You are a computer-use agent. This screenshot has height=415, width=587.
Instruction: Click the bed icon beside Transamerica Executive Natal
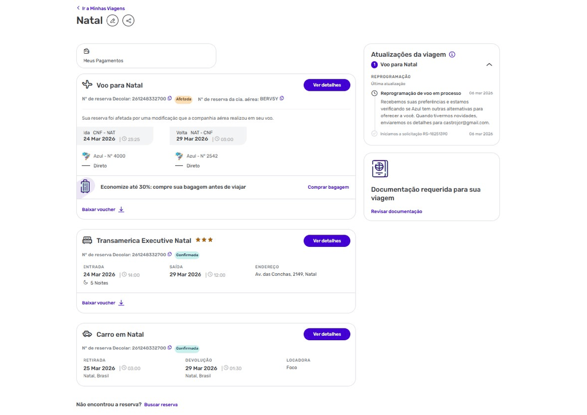click(87, 240)
